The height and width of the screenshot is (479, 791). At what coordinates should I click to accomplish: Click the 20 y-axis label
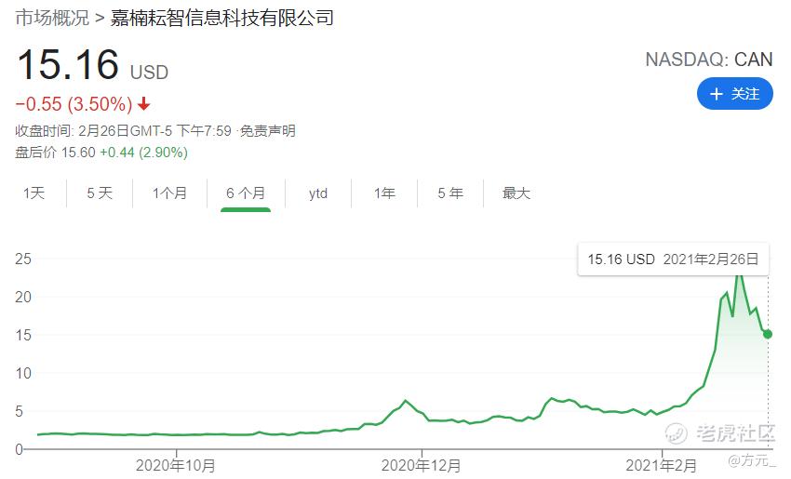23,297
